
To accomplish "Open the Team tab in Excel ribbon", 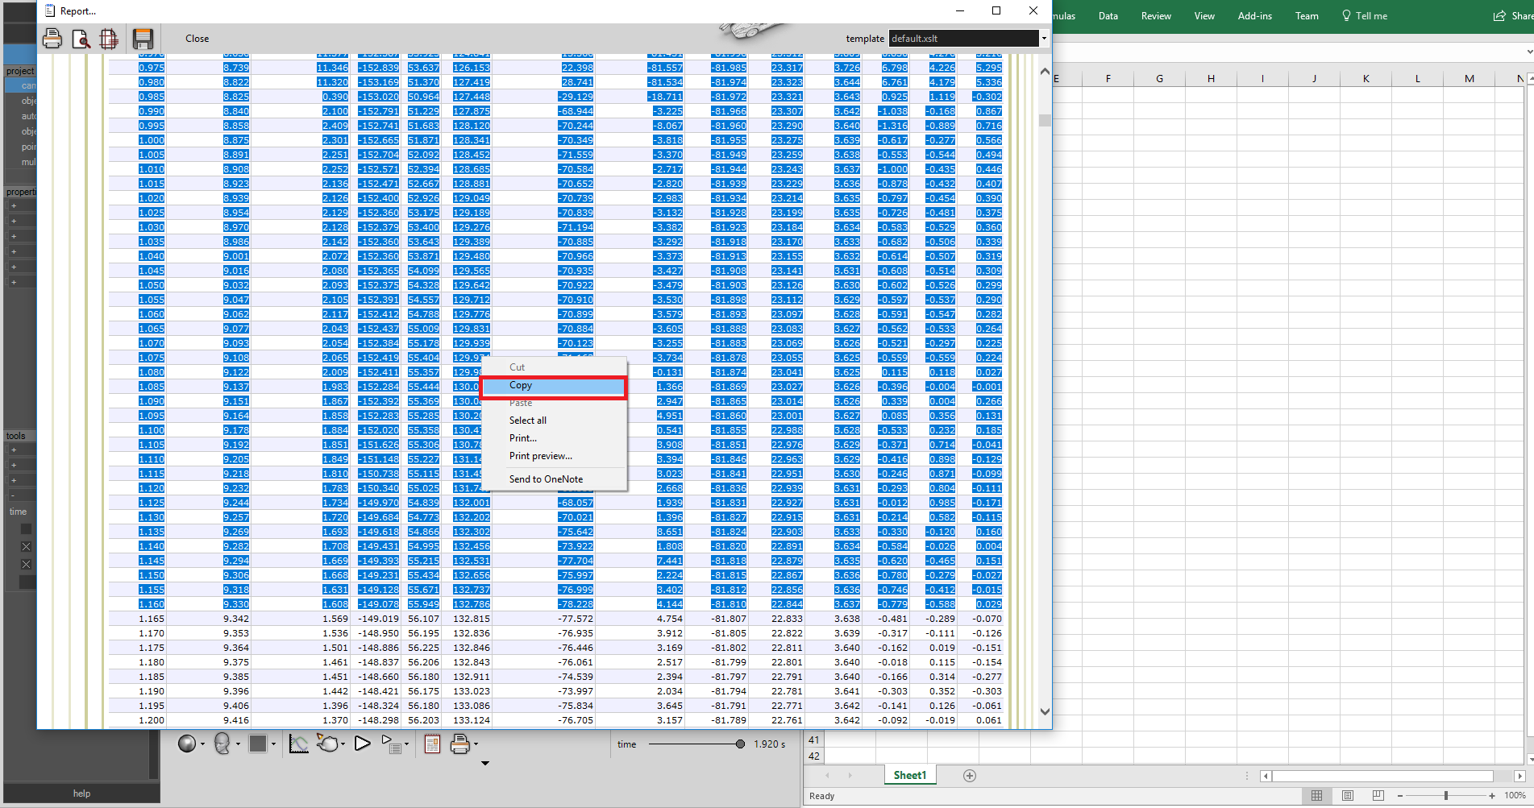I will click(1307, 16).
